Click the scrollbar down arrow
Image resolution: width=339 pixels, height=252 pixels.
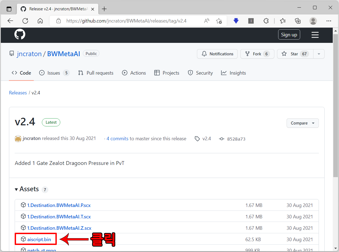(336, 248)
